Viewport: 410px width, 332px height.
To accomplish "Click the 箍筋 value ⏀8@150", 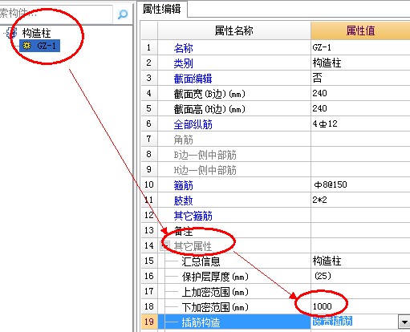I will pyautogui.click(x=331, y=184).
